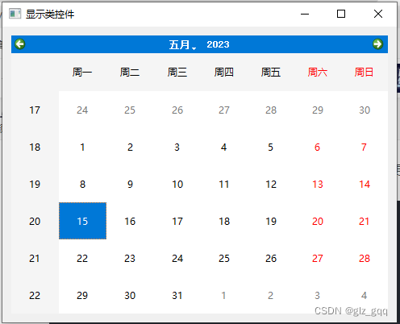Screen dimensions: 400x324
Task: Select May 2 in the calendar
Action: pyautogui.click(x=130, y=147)
